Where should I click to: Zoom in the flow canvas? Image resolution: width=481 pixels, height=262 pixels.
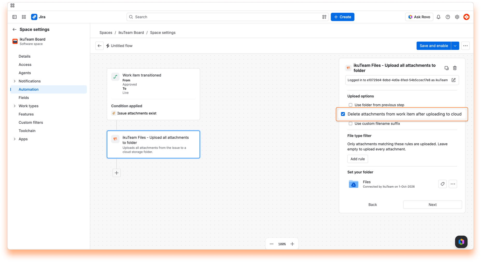click(x=292, y=244)
